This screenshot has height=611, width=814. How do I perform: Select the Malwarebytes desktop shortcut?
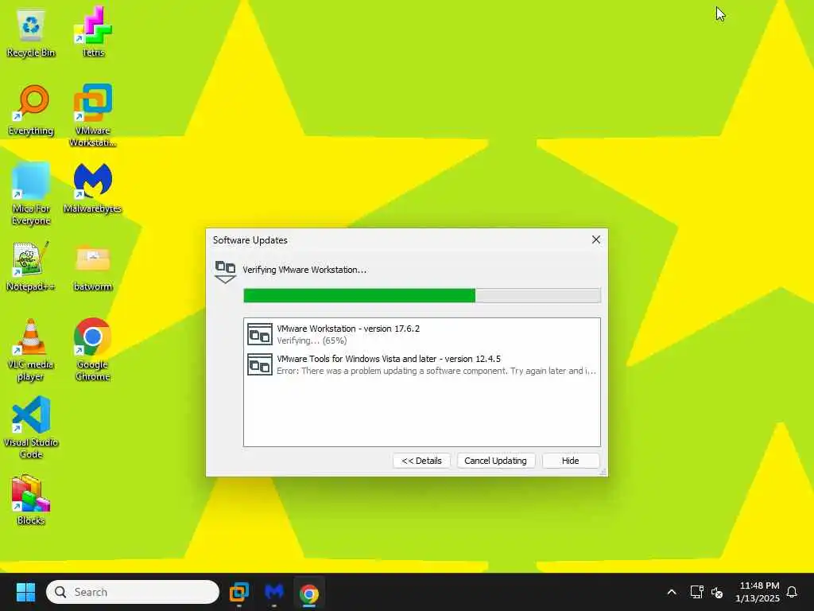click(92, 188)
